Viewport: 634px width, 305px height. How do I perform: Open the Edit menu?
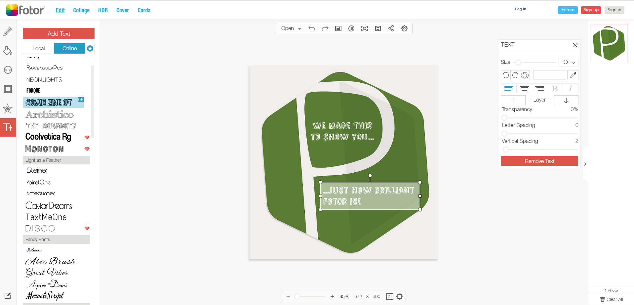(60, 10)
